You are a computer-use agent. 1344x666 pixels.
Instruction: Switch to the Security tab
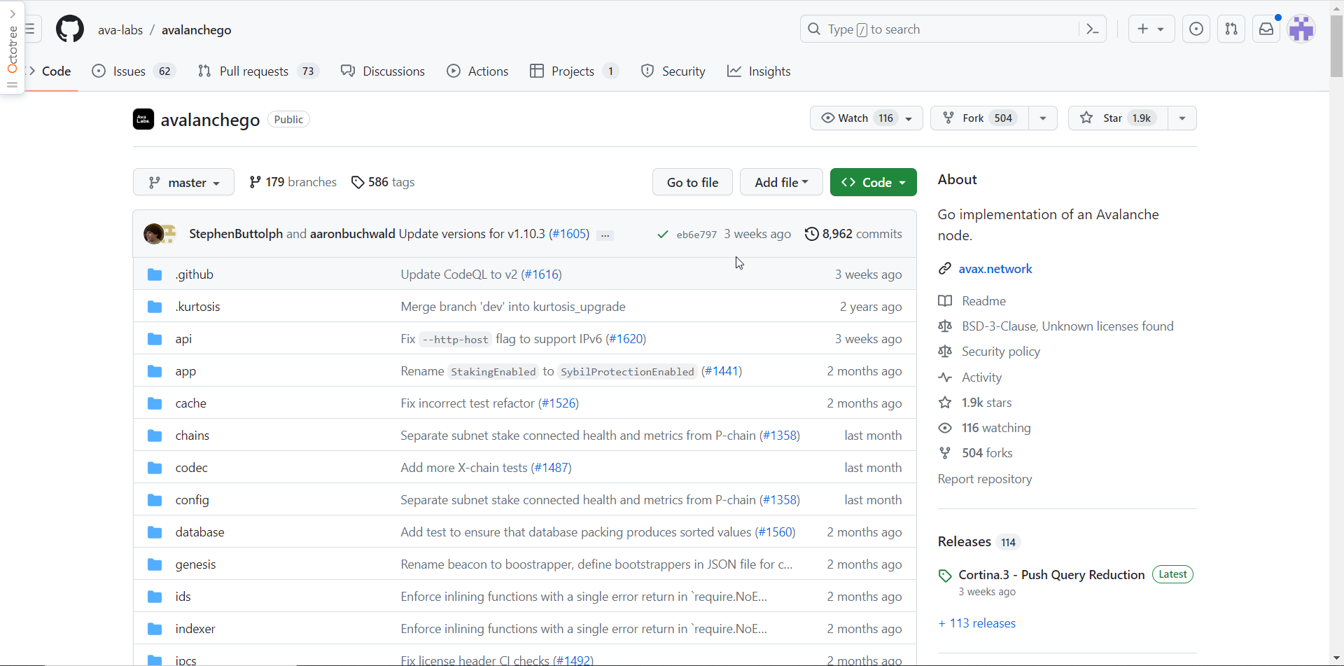click(x=673, y=71)
